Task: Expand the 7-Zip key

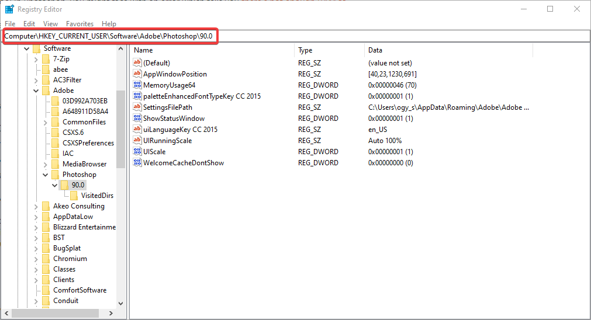Action: [36, 59]
